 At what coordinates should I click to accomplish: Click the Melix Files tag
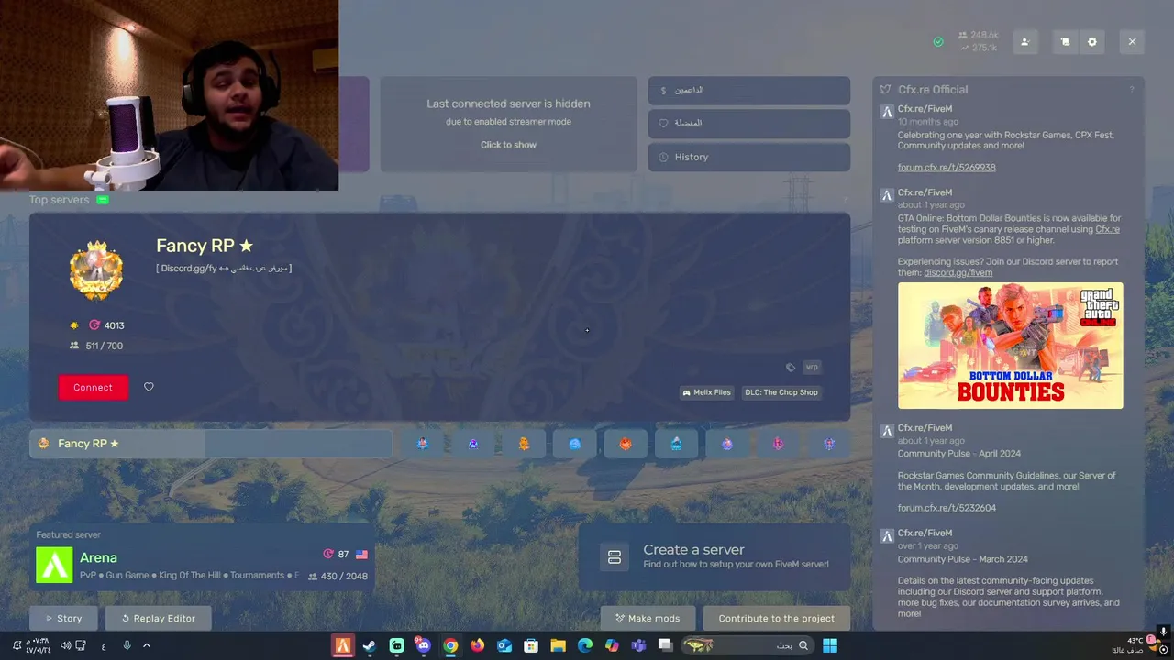707,392
